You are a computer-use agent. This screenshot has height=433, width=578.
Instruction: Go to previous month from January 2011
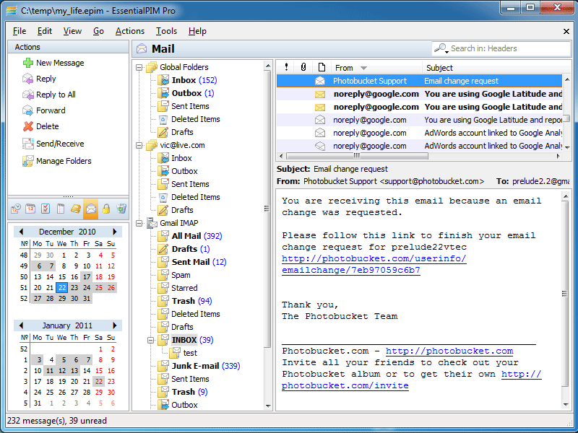(21, 325)
